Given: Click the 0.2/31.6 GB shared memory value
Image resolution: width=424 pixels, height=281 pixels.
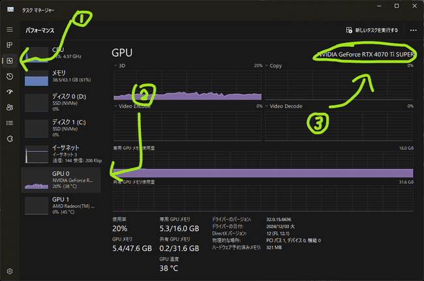Looking at the screenshot, I should pyautogui.click(x=179, y=248).
